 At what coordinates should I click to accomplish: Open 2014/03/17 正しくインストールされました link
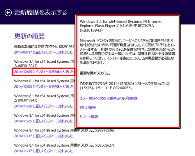[43, 52]
